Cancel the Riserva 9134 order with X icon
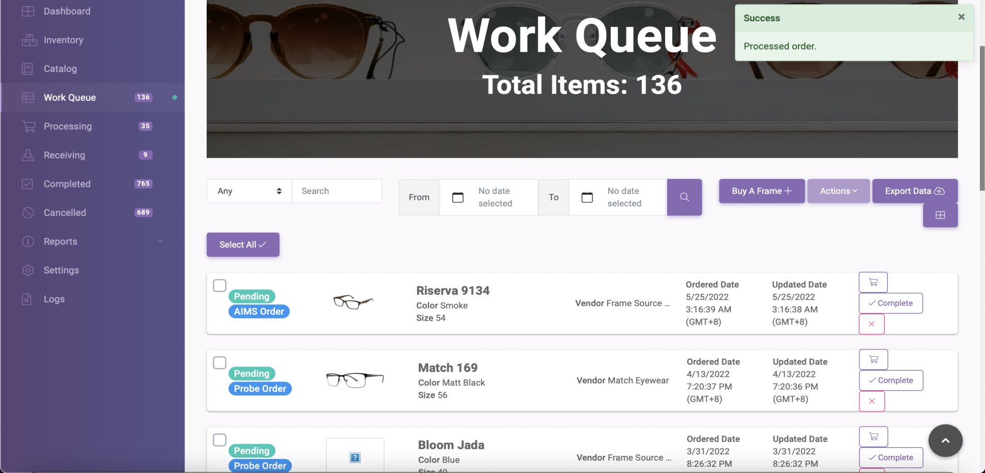The height and width of the screenshot is (473, 985). pyautogui.click(x=871, y=324)
